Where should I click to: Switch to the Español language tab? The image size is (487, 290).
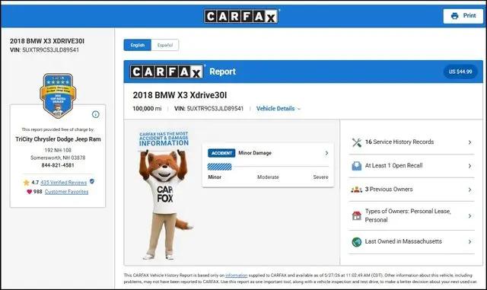165,45
